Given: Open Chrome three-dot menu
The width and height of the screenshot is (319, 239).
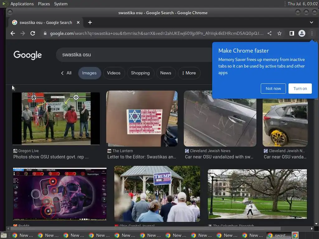Looking at the screenshot, I should coord(312,33).
